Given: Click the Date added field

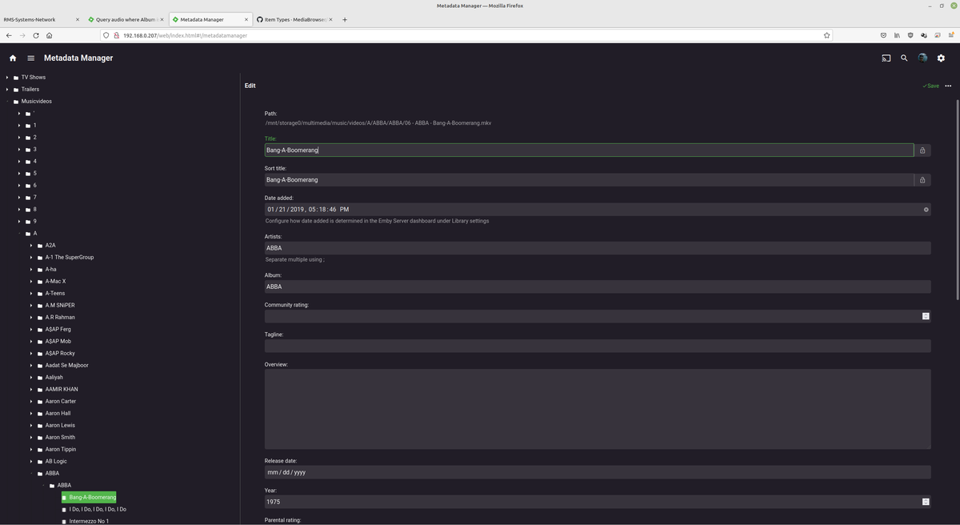Looking at the screenshot, I should [598, 210].
